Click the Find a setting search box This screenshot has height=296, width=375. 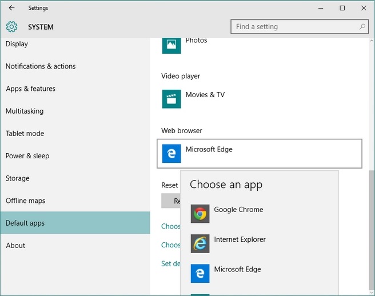pyautogui.click(x=300, y=26)
